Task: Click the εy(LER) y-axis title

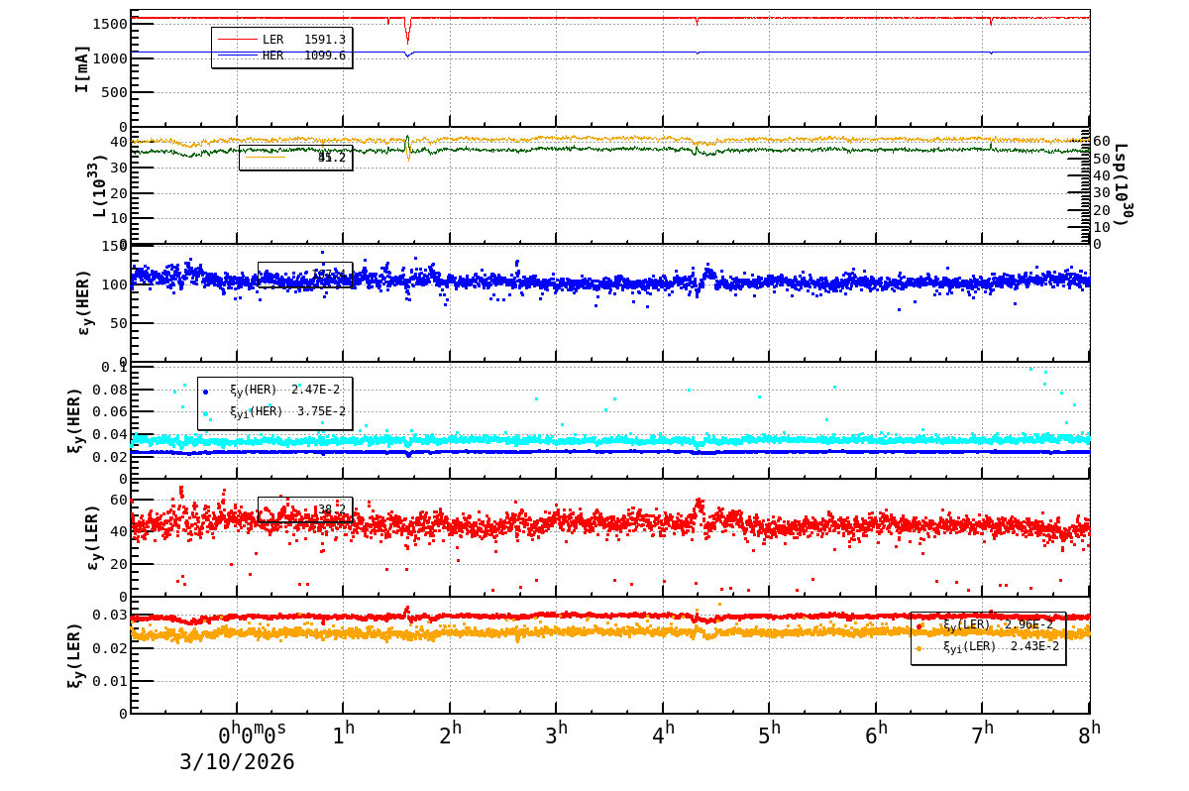Action: (x=94, y=537)
